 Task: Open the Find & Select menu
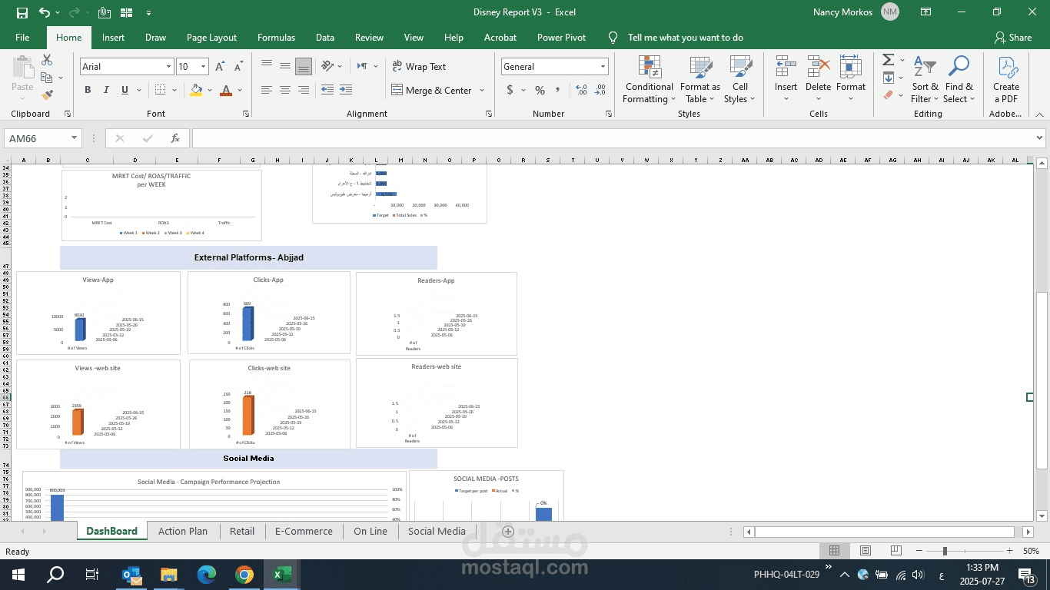[x=959, y=79]
